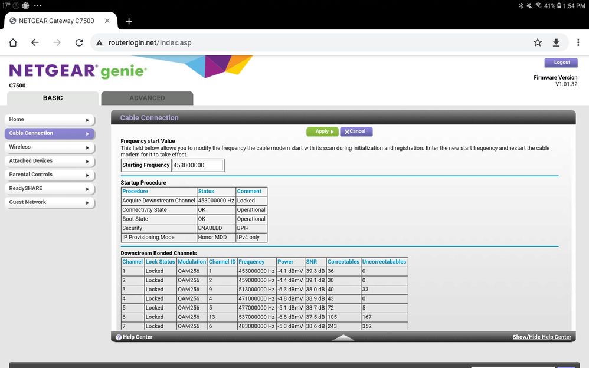
Task: Click the Help Center question mark icon
Action: [x=119, y=337]
